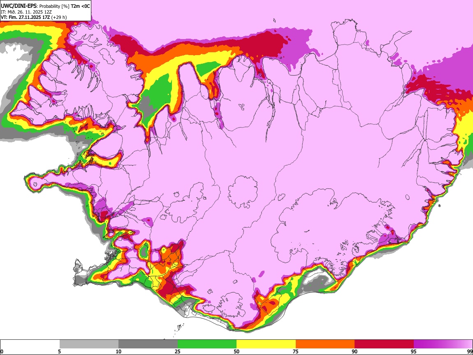473x355 pixels.
Task: Click the green 25–50 legend swatch
Action: (207, 344)
